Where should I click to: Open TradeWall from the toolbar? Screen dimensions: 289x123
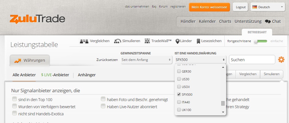(x=148, y=41)
